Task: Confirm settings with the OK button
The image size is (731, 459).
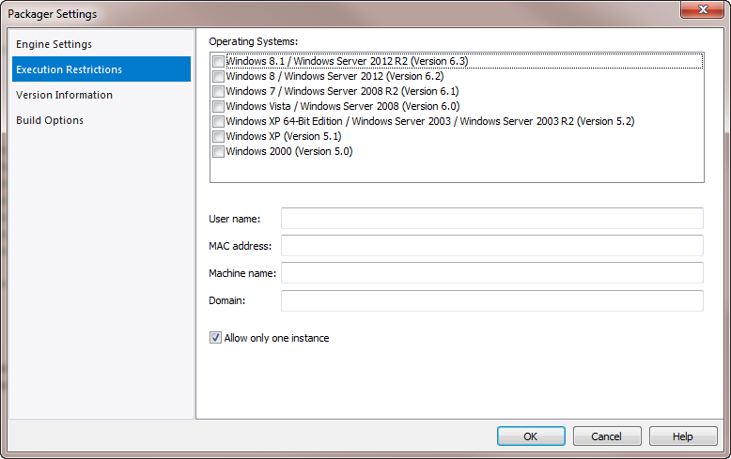Action: [x=531, y=436]
